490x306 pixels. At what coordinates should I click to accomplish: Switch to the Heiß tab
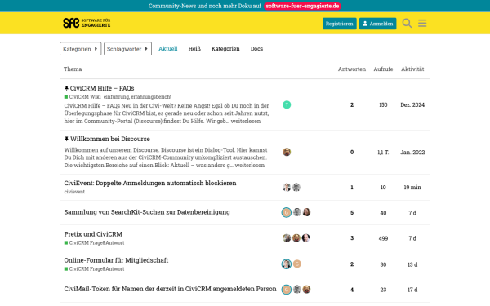194,49
